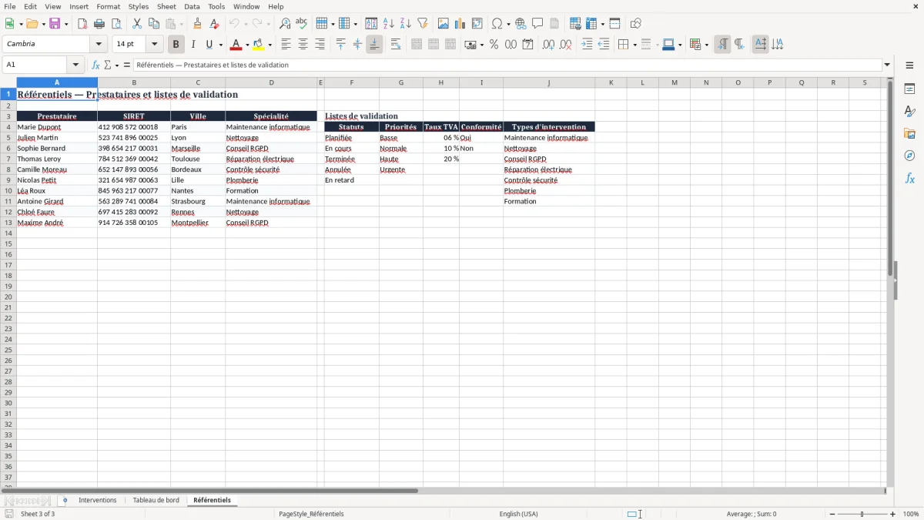
Task: Open sidebar Gallery panel
Action: coord(909,134)
